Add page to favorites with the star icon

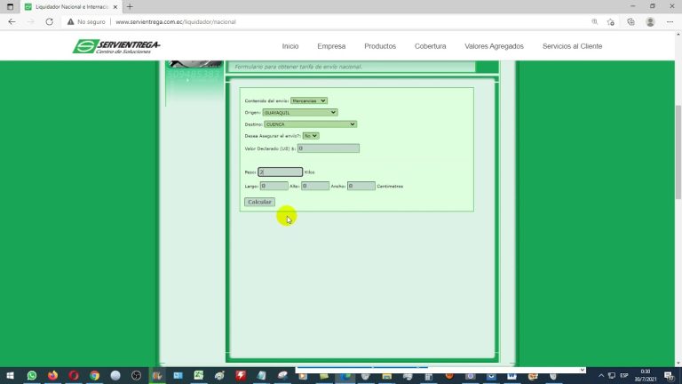point(612,21)
